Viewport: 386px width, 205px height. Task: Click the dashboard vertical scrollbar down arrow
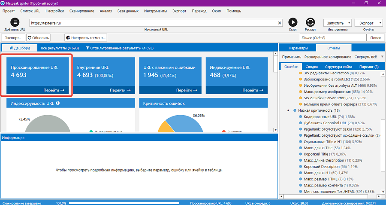(275, 130)
